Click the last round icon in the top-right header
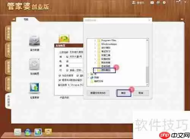 [164, 2]
